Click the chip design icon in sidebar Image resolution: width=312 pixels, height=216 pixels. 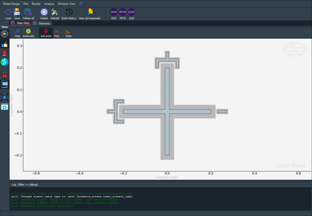(5, 34)
